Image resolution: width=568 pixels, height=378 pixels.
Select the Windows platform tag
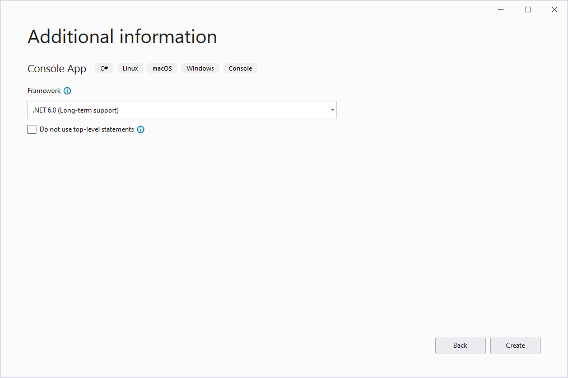tap(200, 68)
